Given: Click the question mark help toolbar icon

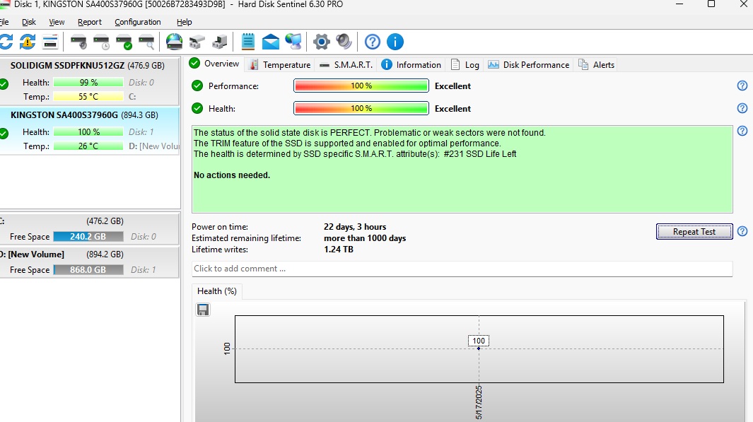Looking at the screenshot, I should [x=372, y=42].
